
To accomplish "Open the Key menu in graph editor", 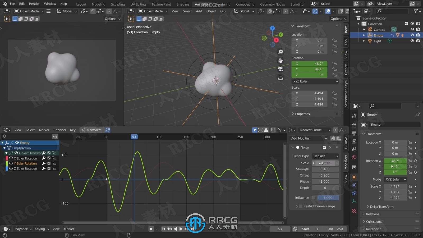I will 73,130.
